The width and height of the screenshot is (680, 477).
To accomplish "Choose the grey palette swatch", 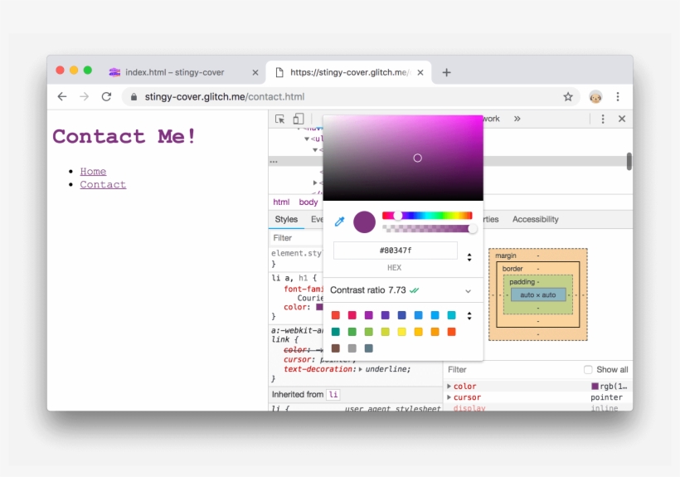I will (x=352, y=348).
